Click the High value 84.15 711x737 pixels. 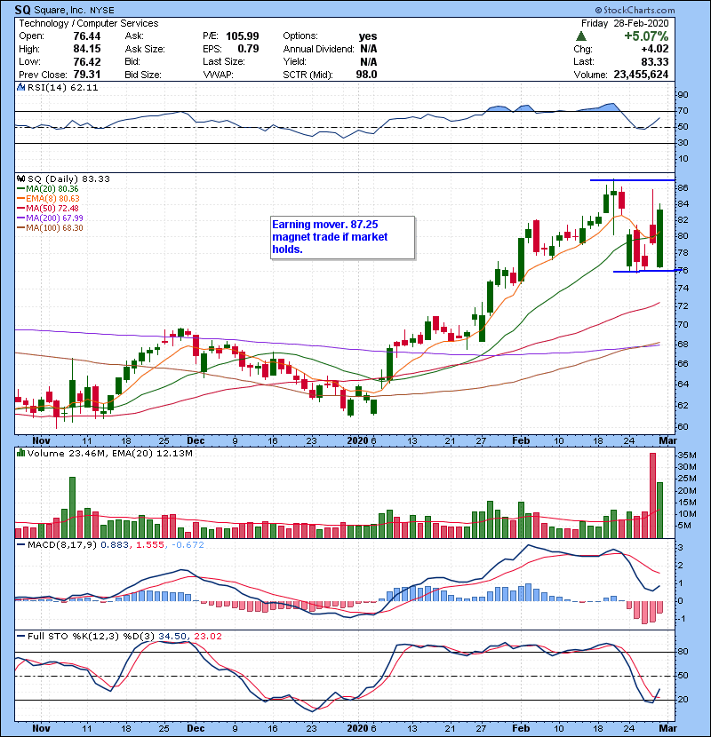(86, 49)
